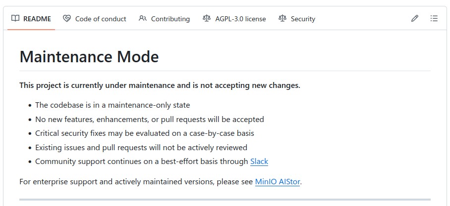The height and width of the screenshot is (206, 450).
Task: Switch to the README tab
Action: tap(37, 19)
